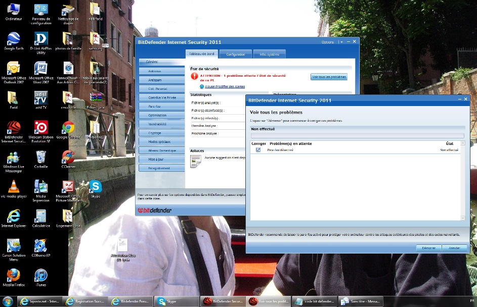Open Contrôle Vie Privée section
477x307 pixels.
[161, 97]
